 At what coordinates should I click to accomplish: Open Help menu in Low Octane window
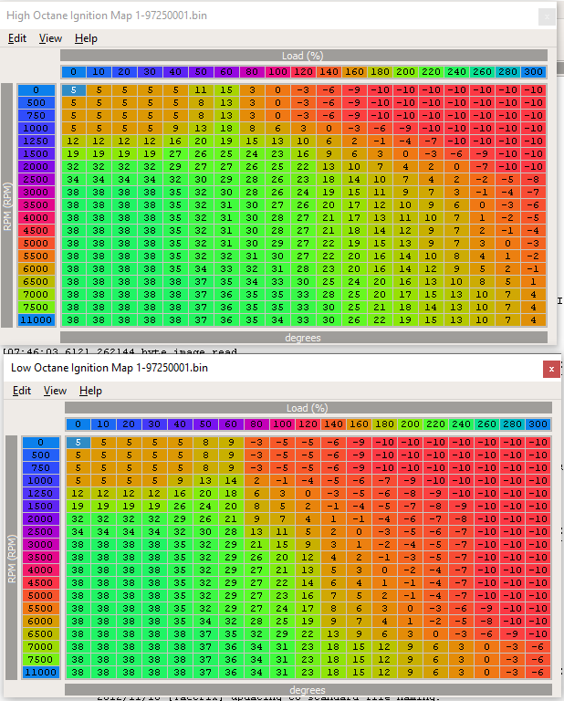(90, 391)
